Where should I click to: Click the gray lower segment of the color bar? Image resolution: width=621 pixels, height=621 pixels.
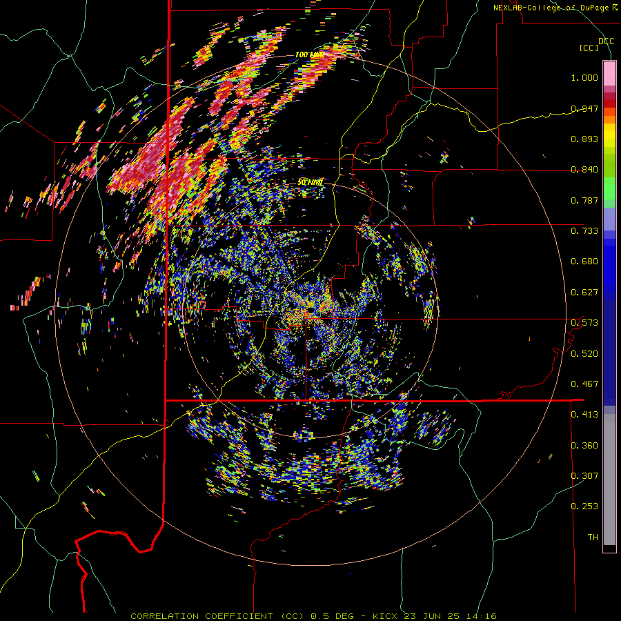609,480
